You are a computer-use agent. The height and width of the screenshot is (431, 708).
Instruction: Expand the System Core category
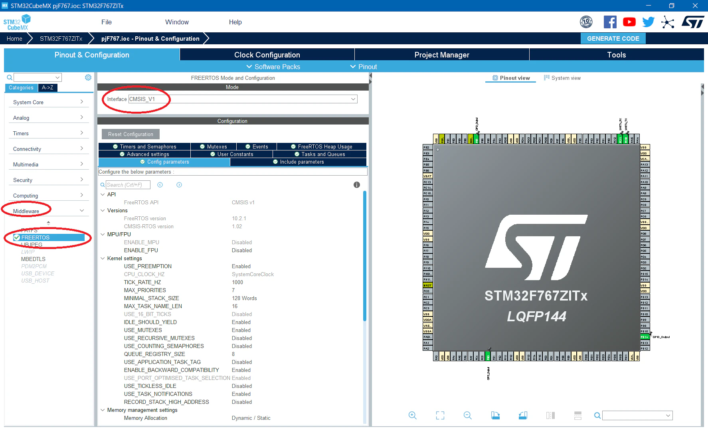click(48, 102)
